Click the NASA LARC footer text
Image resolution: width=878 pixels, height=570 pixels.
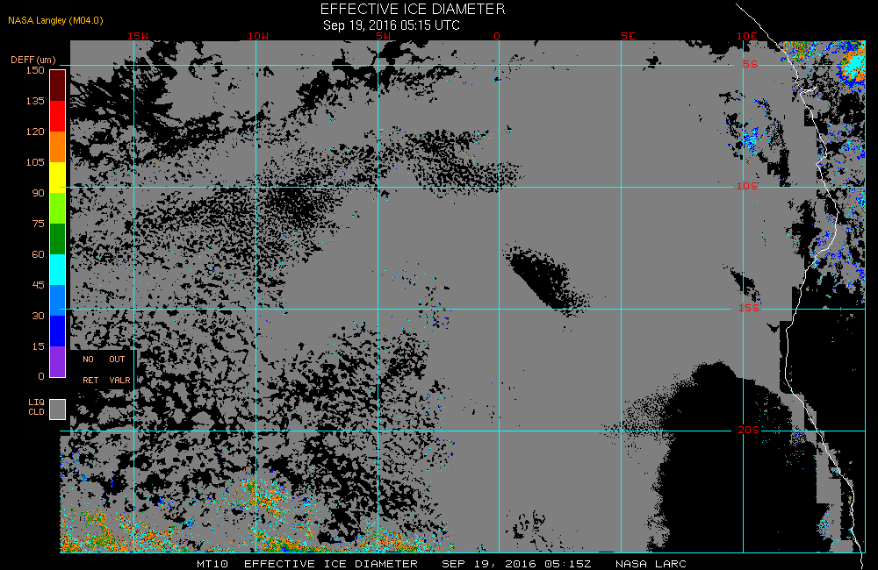click(651, 564)
